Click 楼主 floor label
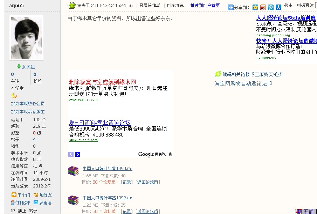 point(288,5)
